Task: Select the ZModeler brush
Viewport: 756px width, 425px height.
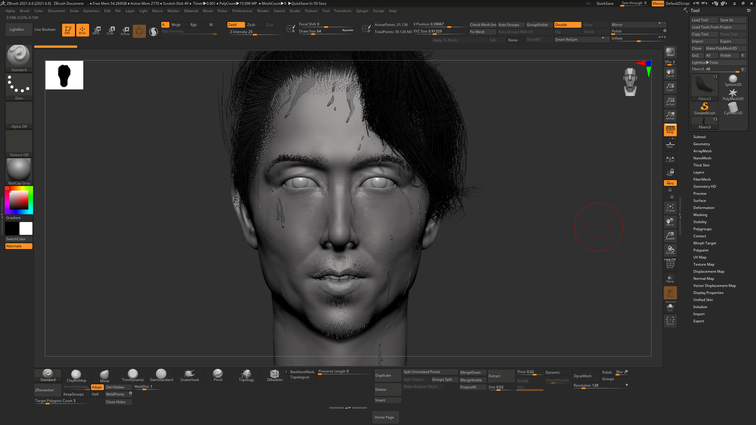Action: [x=275, y=375]
